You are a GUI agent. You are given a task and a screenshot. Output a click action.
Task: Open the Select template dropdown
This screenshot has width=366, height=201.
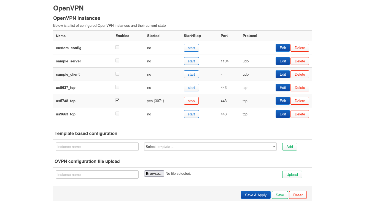[210, 147]
